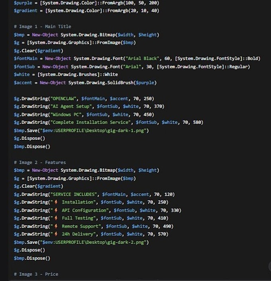The width and height of the screenshot is (271, 281).
Task: Click the "Complete Installation Service" string
Action: click(91, 122)
